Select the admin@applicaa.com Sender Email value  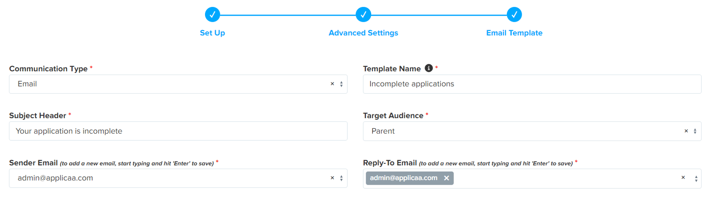click(x=55, y=178)
